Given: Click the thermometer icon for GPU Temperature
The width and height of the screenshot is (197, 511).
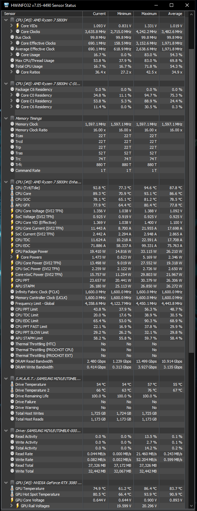Looking at the screenshot, I should coord(12,489).
